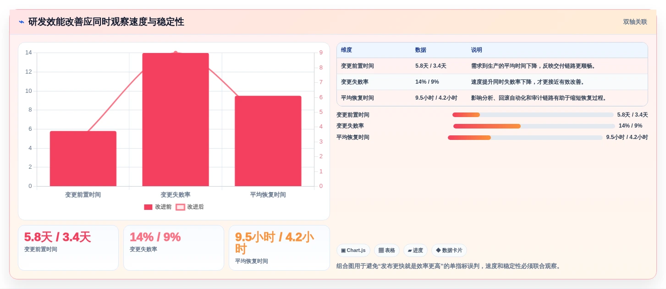
Task: Select the Chart.js tag chip
Action: click(353, 251)
